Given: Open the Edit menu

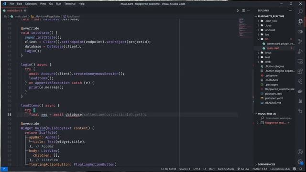Looking at the screenshot, I should (19, 4).
